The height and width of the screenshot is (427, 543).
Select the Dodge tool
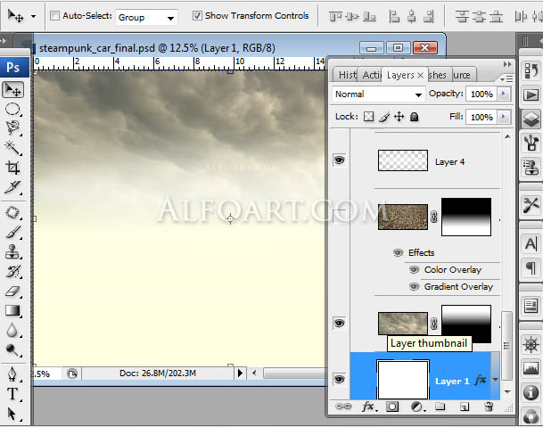[x=12, y=350]
